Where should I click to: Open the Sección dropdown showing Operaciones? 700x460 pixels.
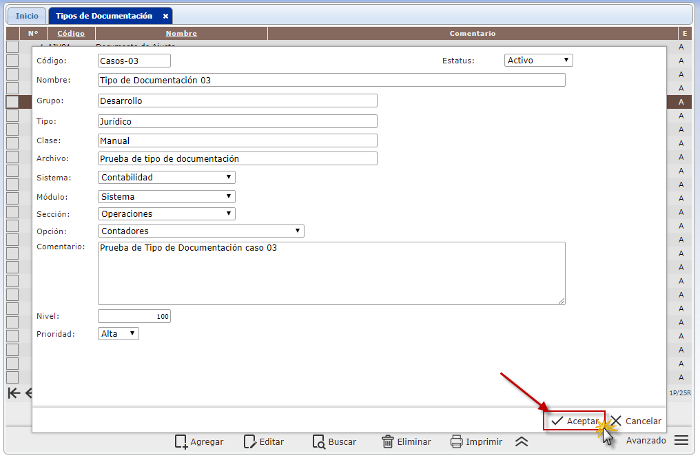[x=167, y=213]
